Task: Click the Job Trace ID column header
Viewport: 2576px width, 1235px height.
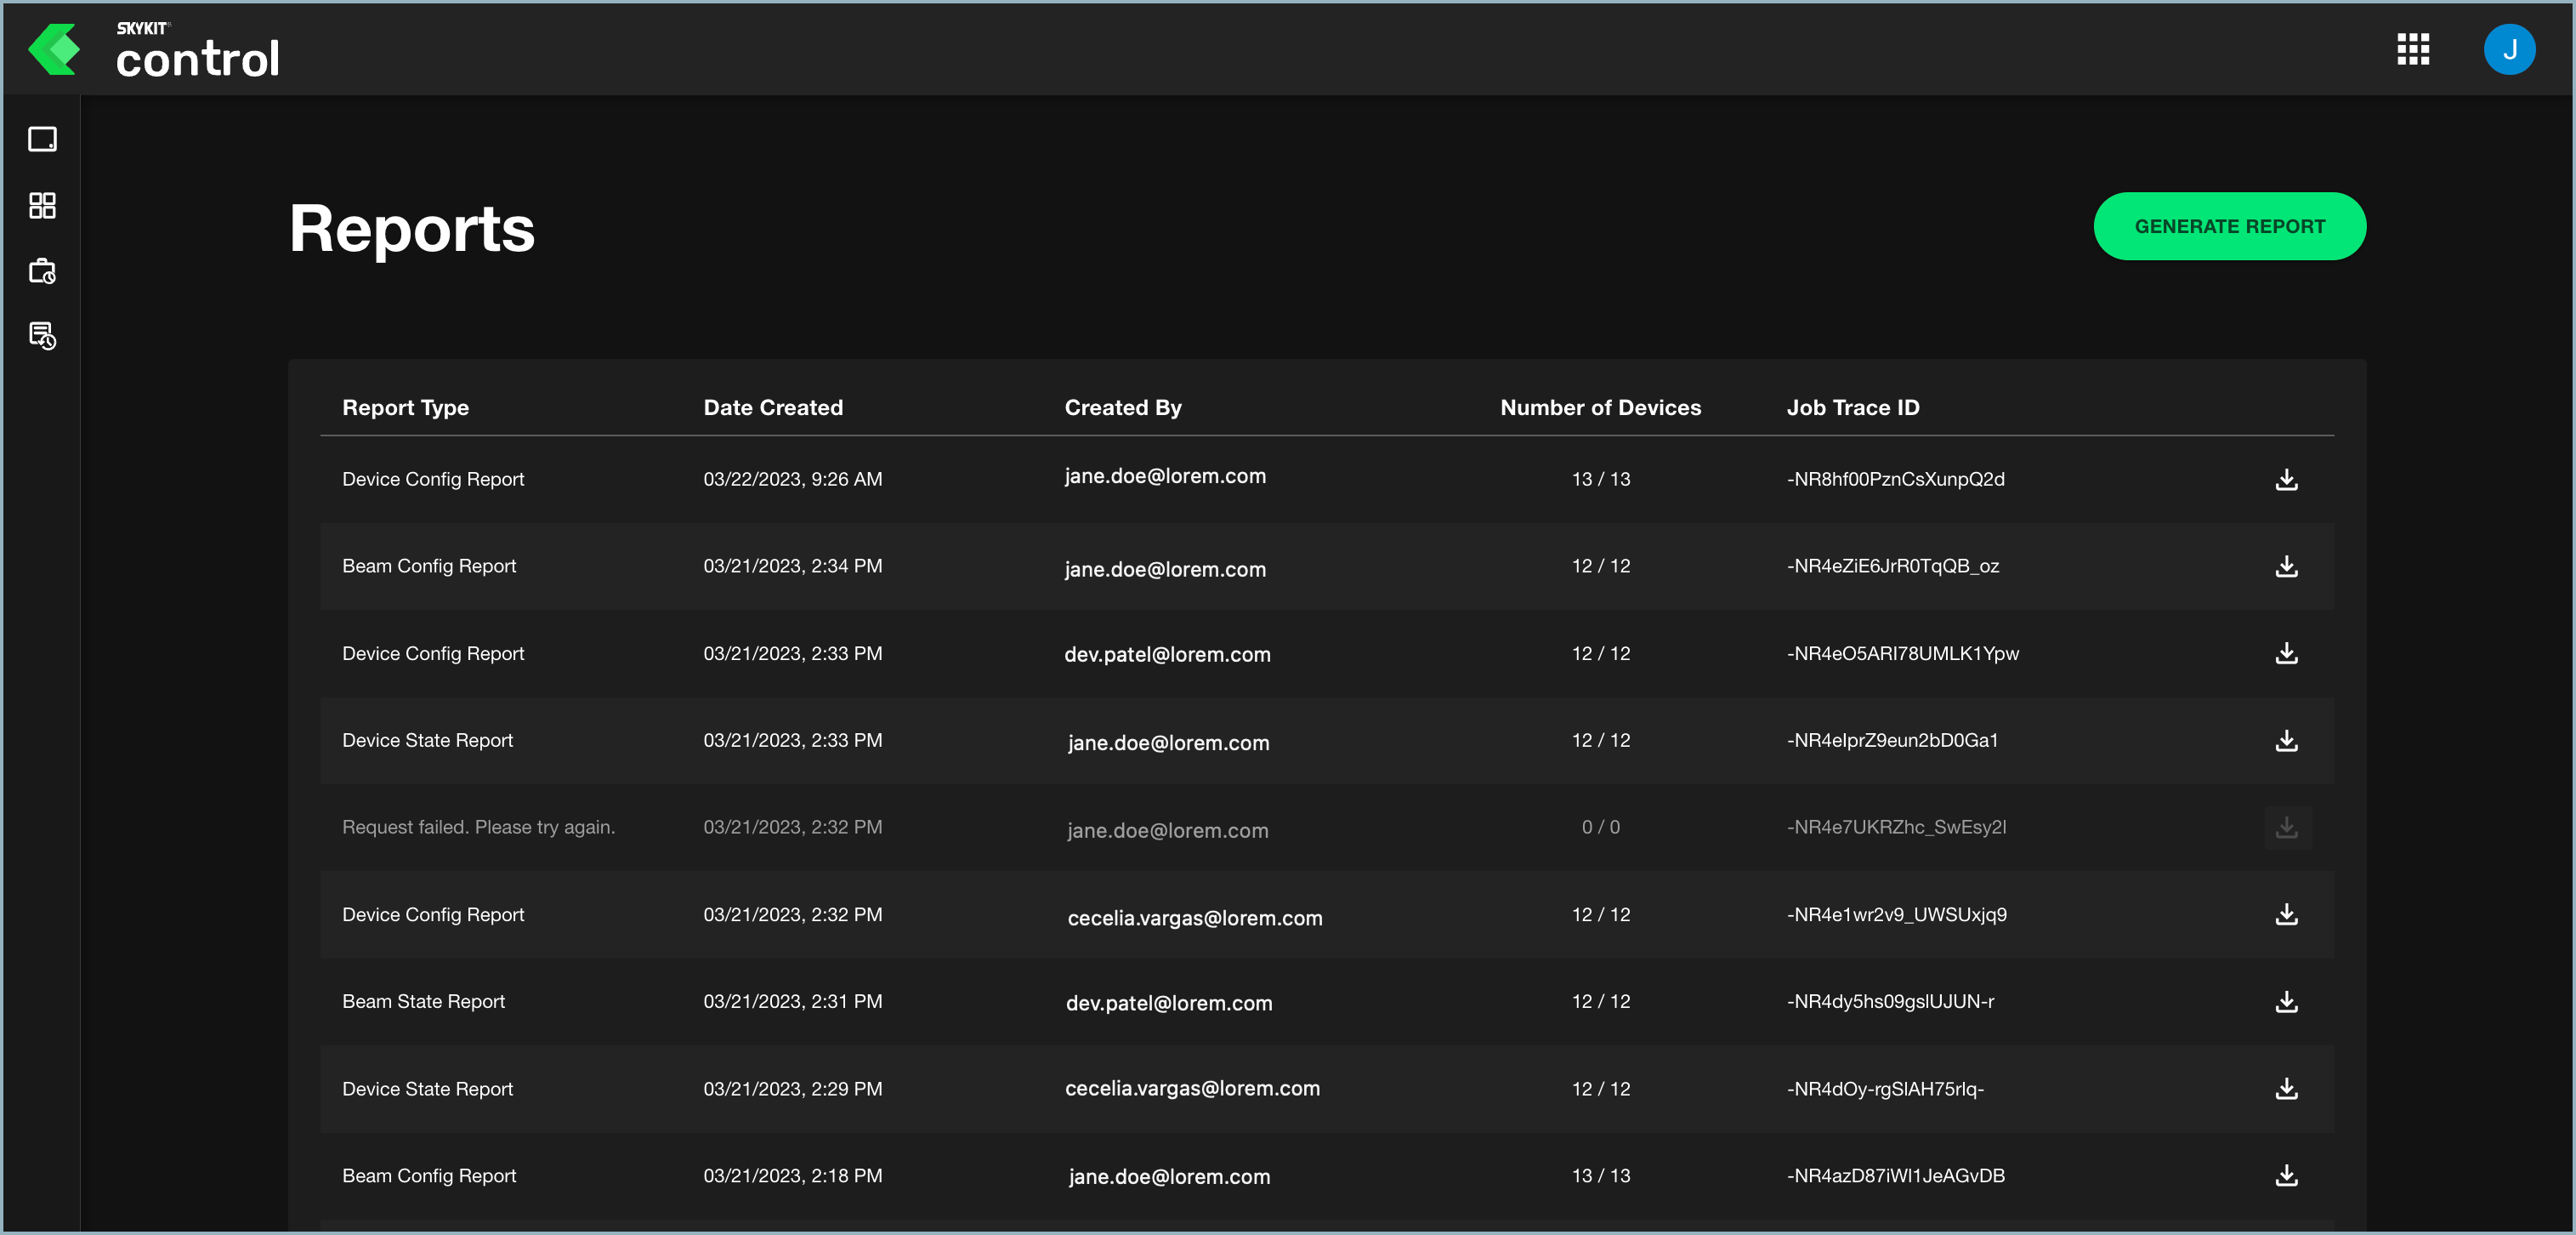Action: coord(1852,407)
